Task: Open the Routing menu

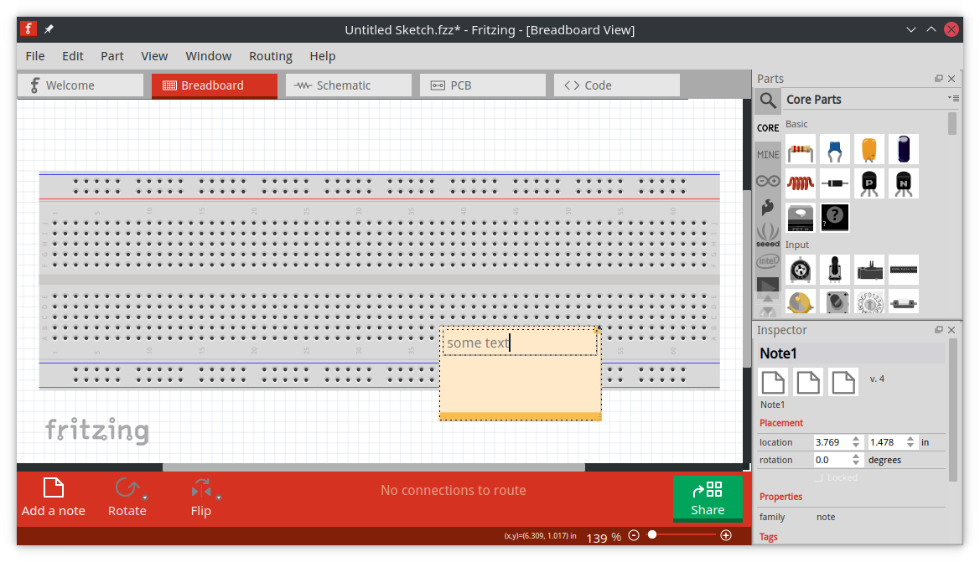Action: click(x=271, y=56)
